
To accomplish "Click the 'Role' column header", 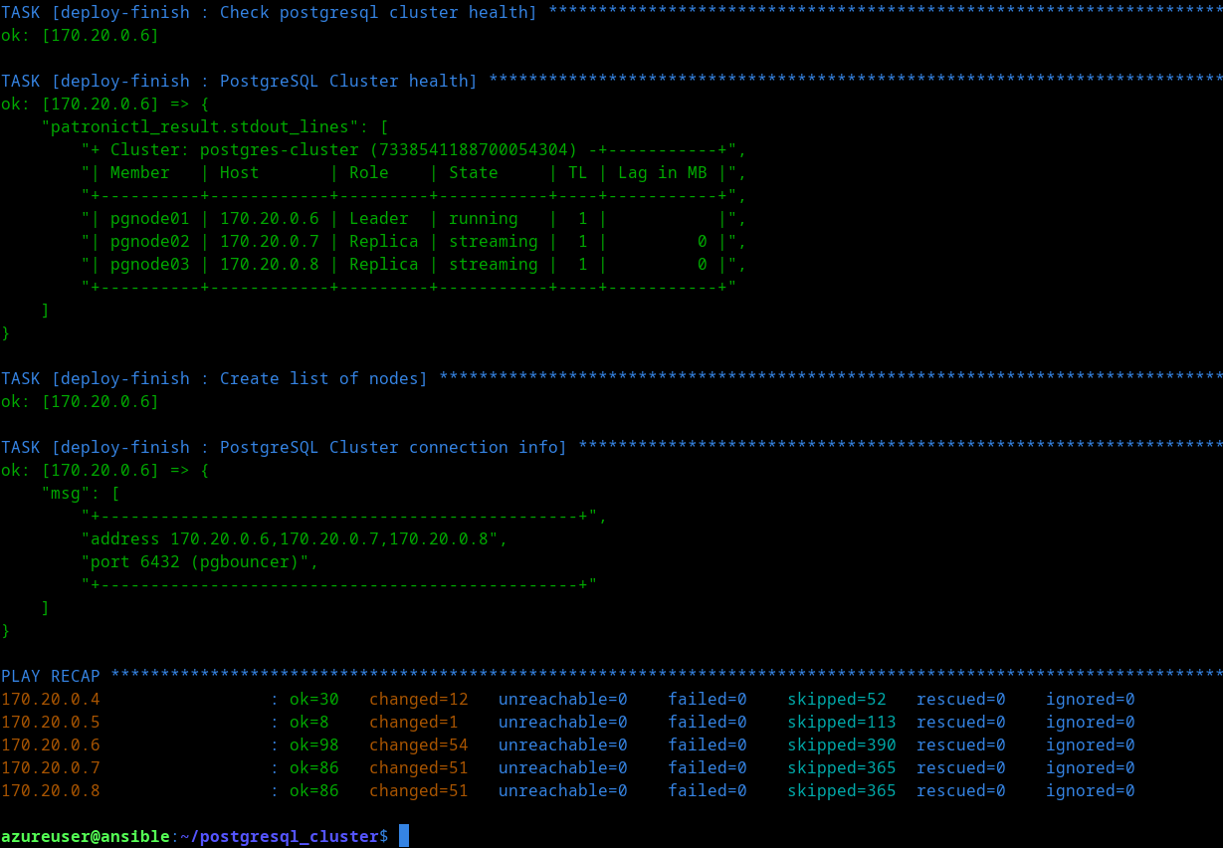I will coord(369,172).
